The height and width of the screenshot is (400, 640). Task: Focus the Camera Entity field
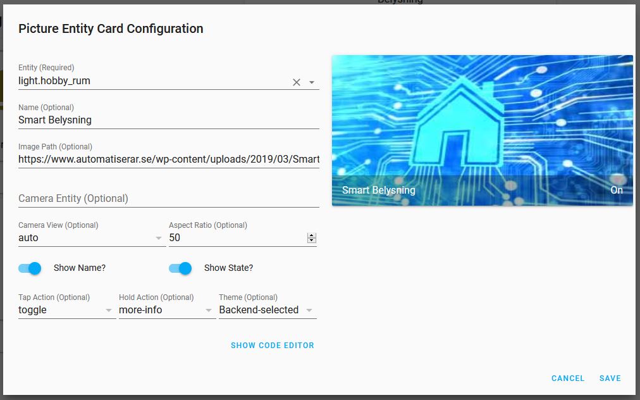click(169, 199)
